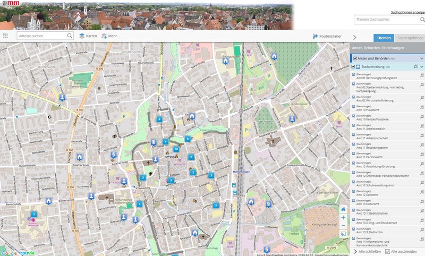
Task: Collapse the side panel with arrow
Action: [x=355, y=37]
